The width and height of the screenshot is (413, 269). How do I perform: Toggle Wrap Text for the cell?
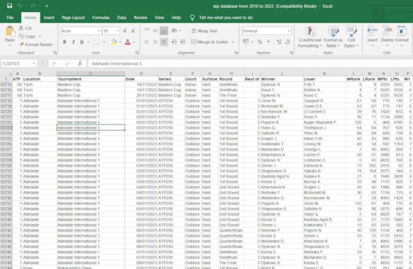coord(203,30)
